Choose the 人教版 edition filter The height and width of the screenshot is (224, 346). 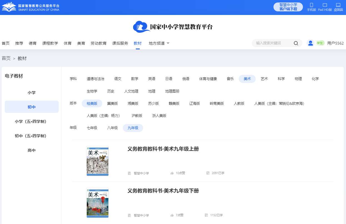pyautogui.click(x=239, y=103)
